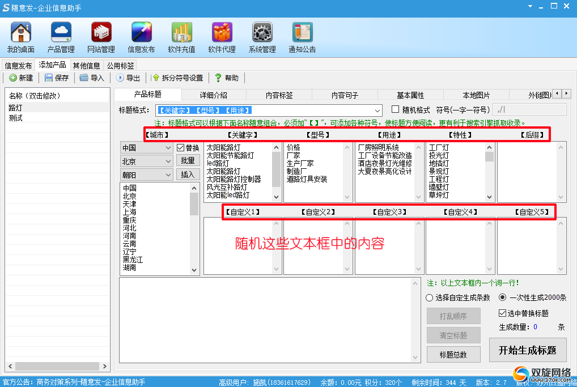Select 黑龙江 in the city list
The height and width of the screenshot is (387, 577).
(133, 260)
